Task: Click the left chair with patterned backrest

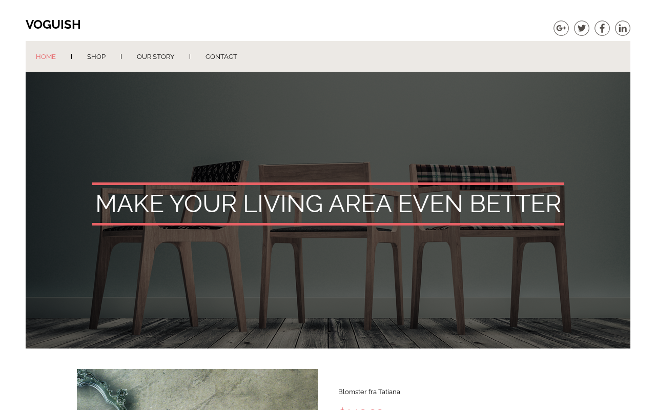Action: pyautogui.click(x=169, y=246)
